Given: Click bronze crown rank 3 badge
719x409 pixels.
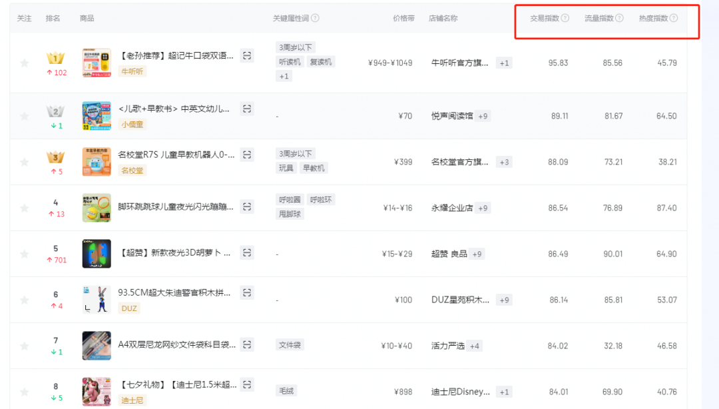Looking at the screenshot, I should tap(55, 157).
